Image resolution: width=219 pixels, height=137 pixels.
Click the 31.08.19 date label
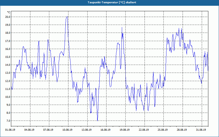click(201, 130)
